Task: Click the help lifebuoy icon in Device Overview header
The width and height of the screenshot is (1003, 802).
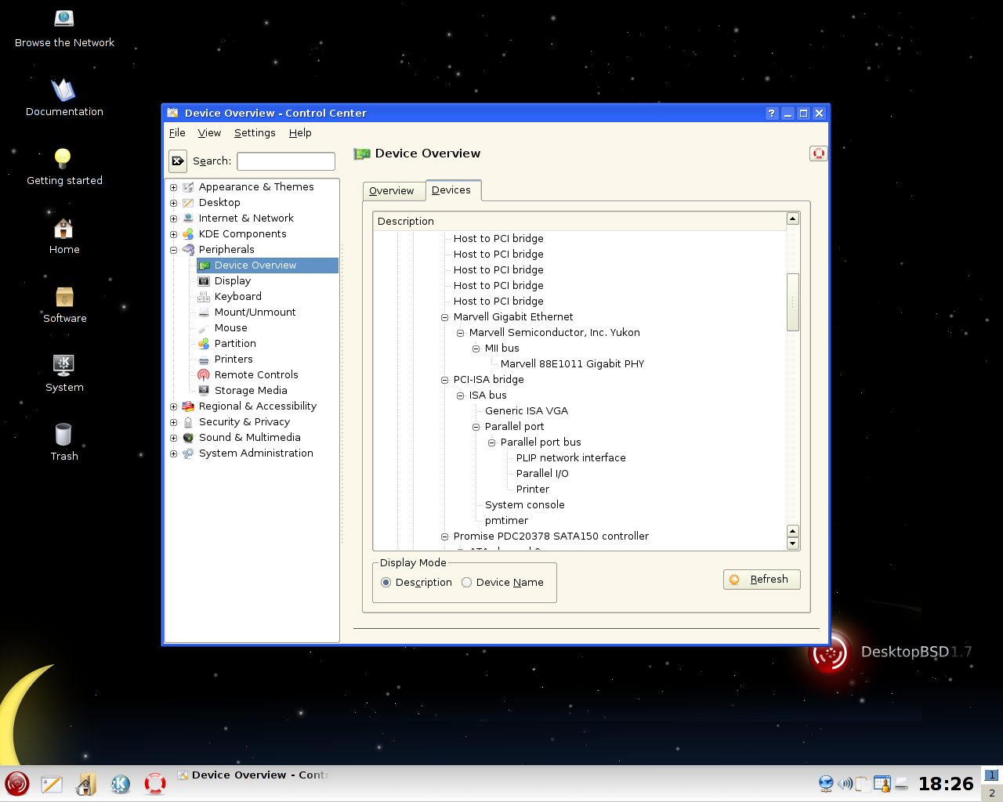Action: (x=819, y=154)
